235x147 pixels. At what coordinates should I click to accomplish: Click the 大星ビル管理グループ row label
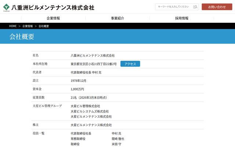47,106
